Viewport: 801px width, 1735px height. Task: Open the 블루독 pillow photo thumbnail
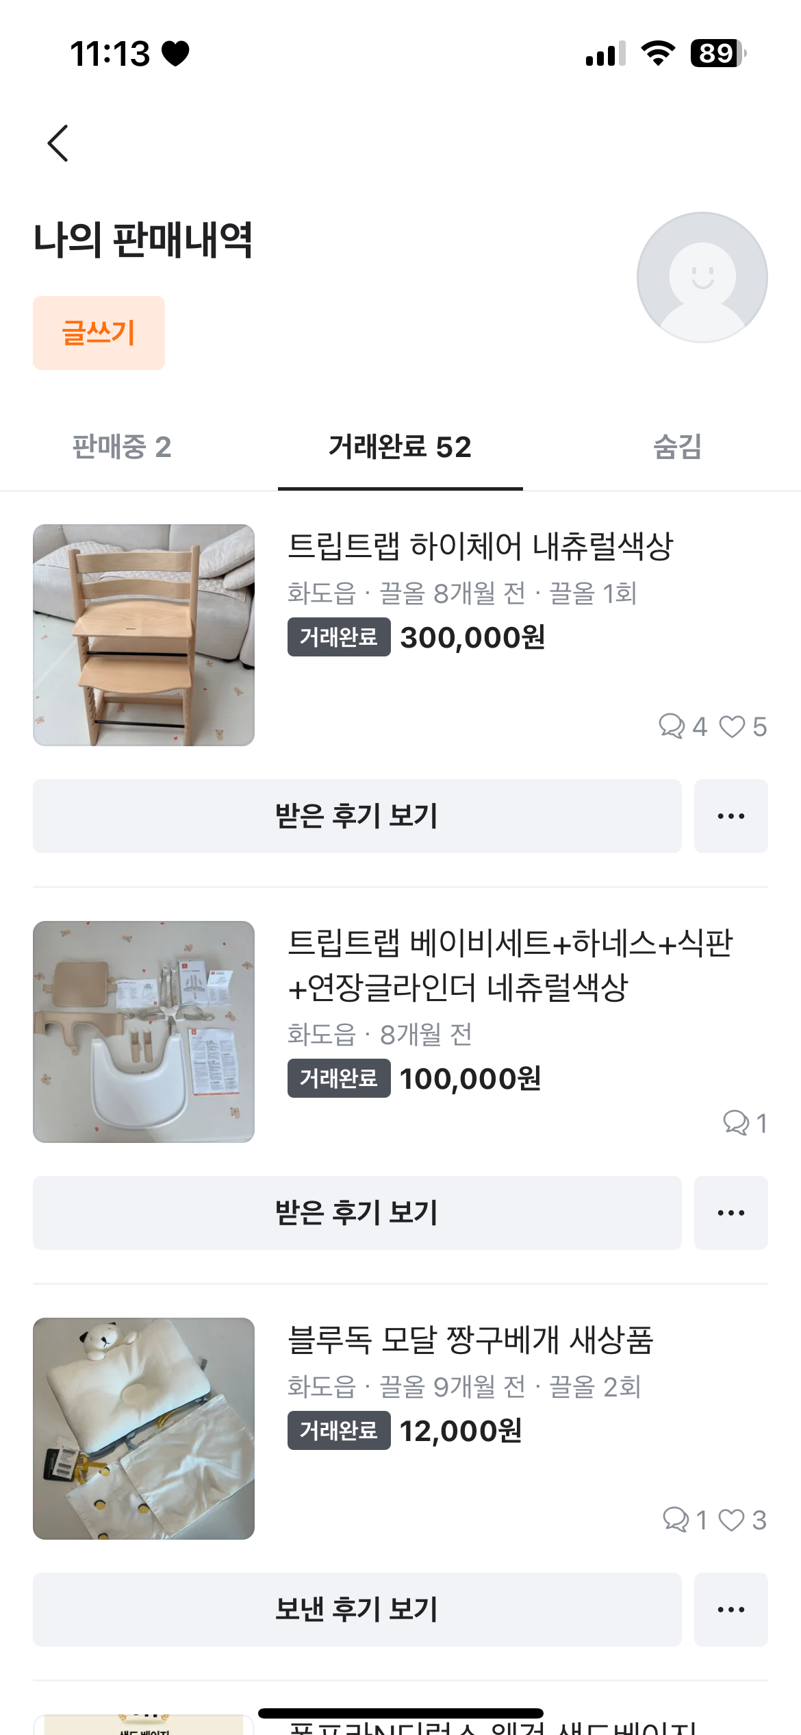(x=144, y=1429)
